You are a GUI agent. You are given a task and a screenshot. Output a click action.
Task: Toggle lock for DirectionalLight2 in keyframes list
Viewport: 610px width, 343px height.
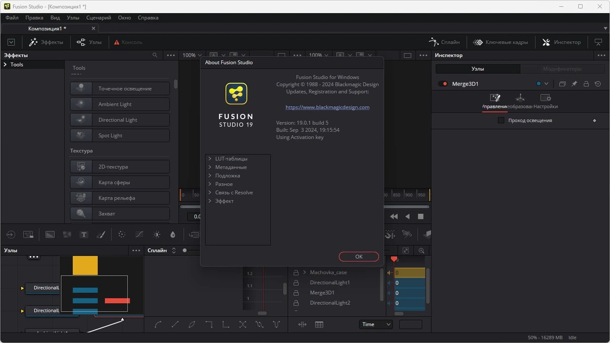[296, 303]
